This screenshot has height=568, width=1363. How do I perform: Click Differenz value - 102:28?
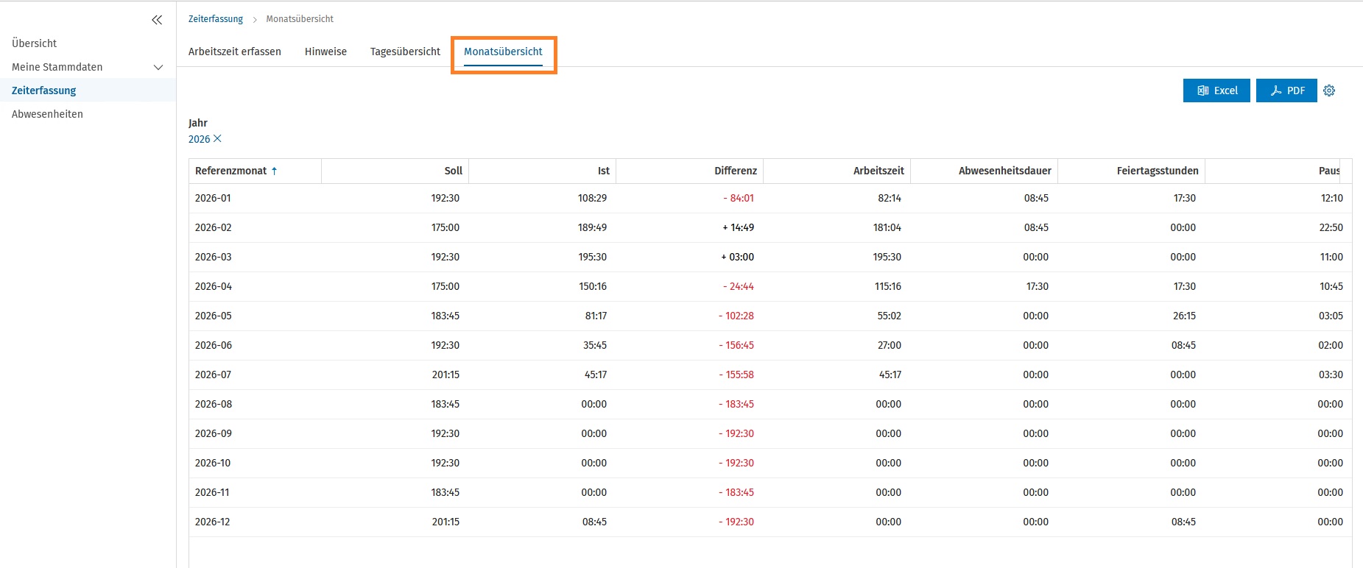coord(736,316)
